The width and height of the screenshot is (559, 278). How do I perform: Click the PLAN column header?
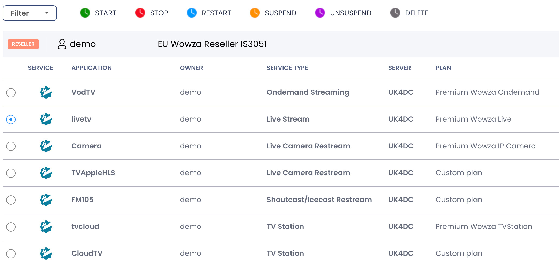point(443,68)
